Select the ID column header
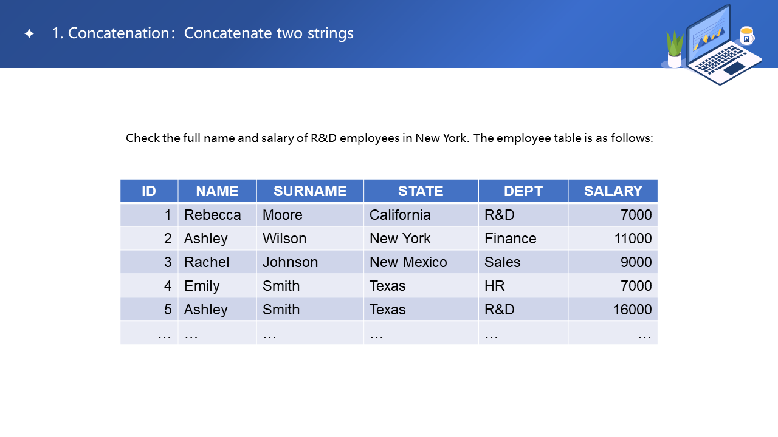The height and width of the screenshot is (437, 778). pos(149,191)
